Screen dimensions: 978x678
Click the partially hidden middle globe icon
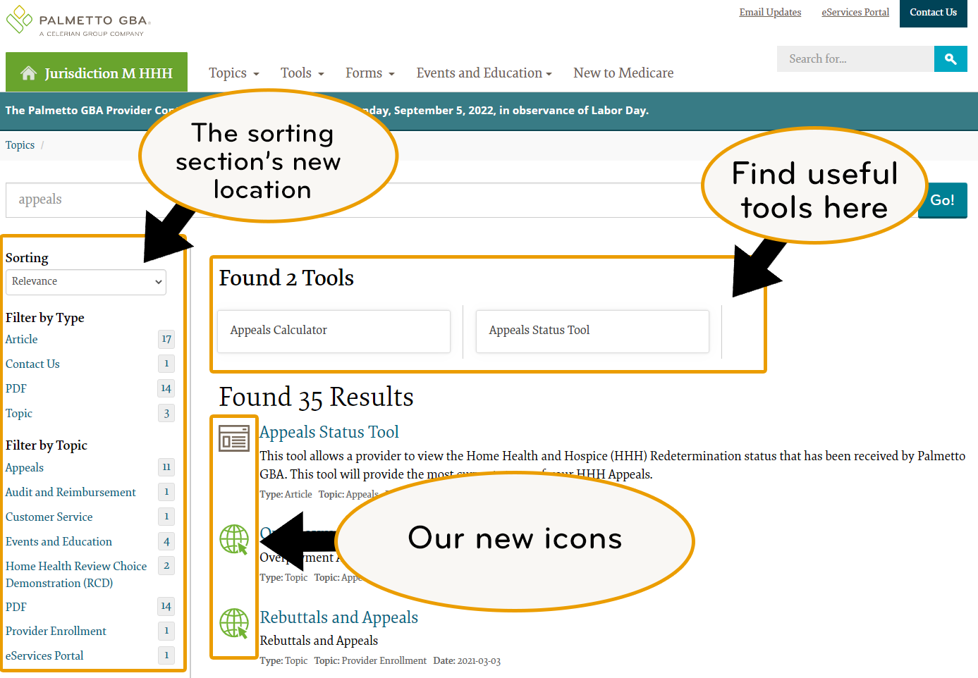click(234, 540)
